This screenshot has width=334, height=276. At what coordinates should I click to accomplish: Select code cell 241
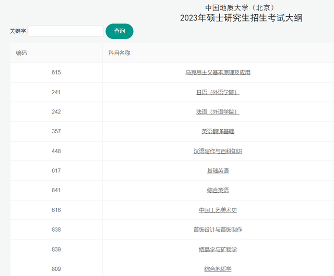56,92
